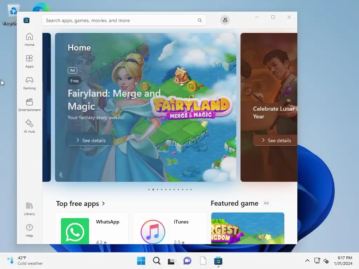
Task: Open the WhatsApp app card
Action: [92, 228]
